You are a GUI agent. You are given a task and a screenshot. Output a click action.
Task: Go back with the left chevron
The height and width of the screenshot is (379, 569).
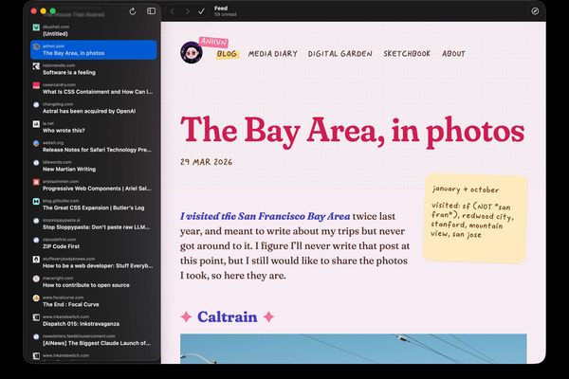pos(173,11)
